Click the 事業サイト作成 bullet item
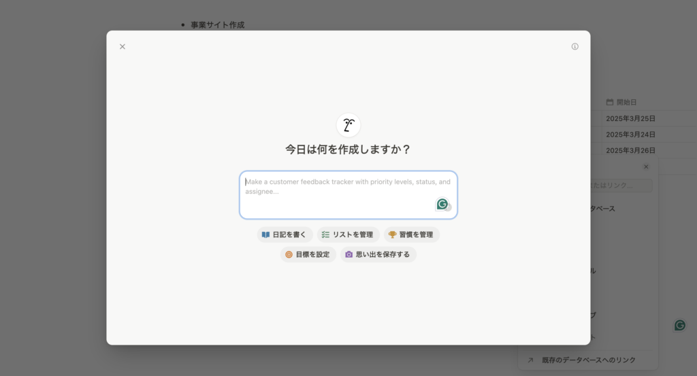The height and width of the screenshot is (376, 697). (x=217, y=25)
